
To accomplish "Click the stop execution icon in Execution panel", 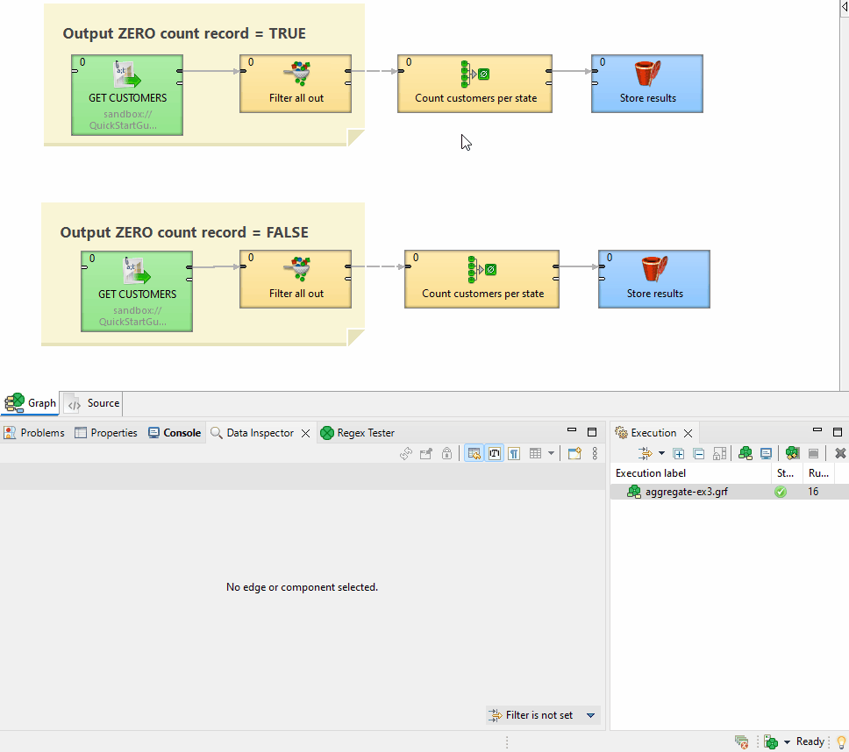I will click(x=814, y=453).
